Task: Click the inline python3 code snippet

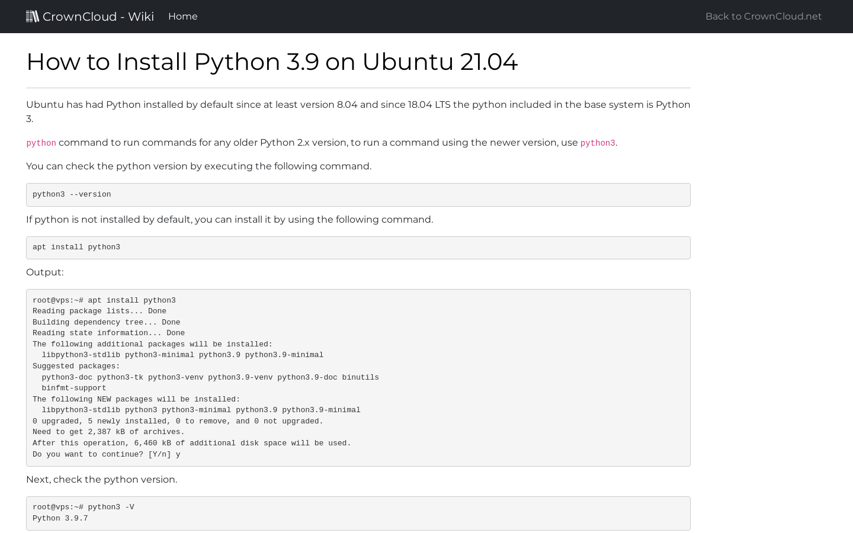Action: (x=597, y=143)
